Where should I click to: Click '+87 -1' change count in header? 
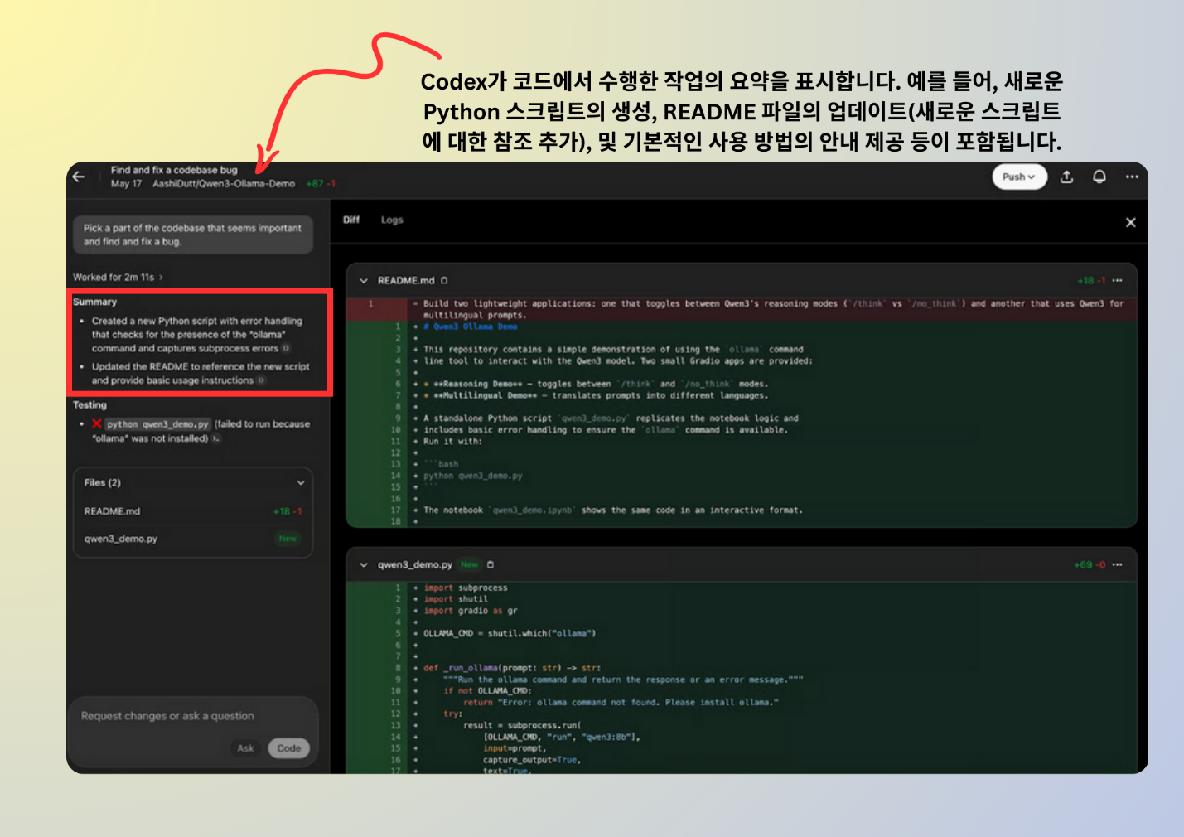coord(321,184)
